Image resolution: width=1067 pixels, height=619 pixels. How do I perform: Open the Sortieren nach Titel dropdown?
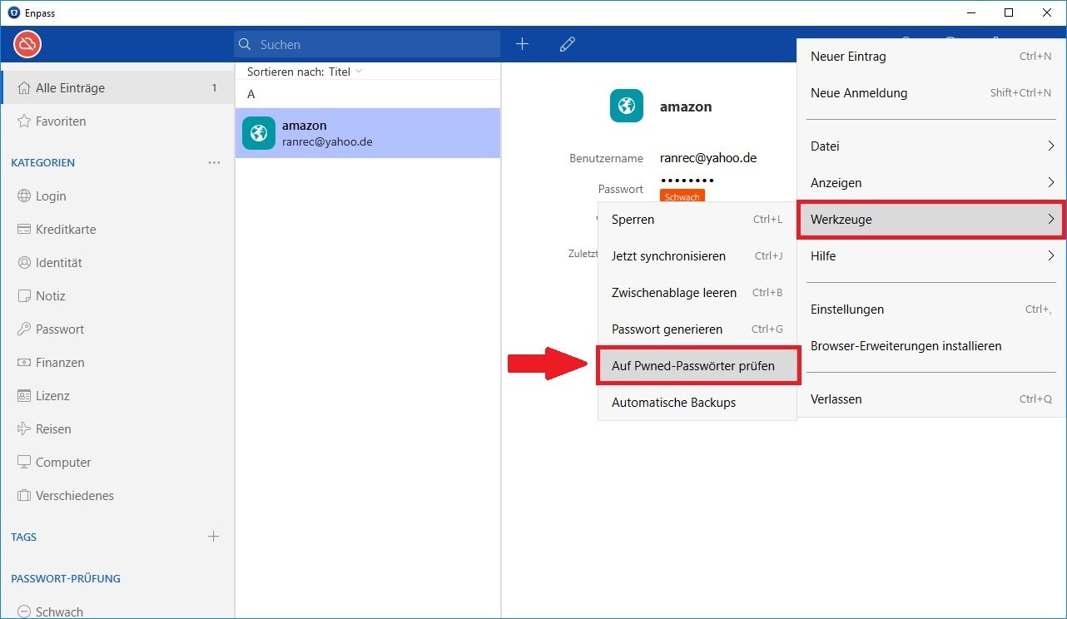pyautogui.click(x=305, y=72)
